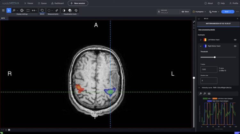
Task: Select the ruler measurement tool
Action: click(x=57, y=10)
